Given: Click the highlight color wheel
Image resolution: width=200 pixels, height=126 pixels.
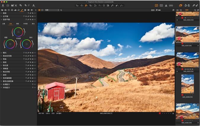Looking at the screenshot, I should tap(27, 44).
